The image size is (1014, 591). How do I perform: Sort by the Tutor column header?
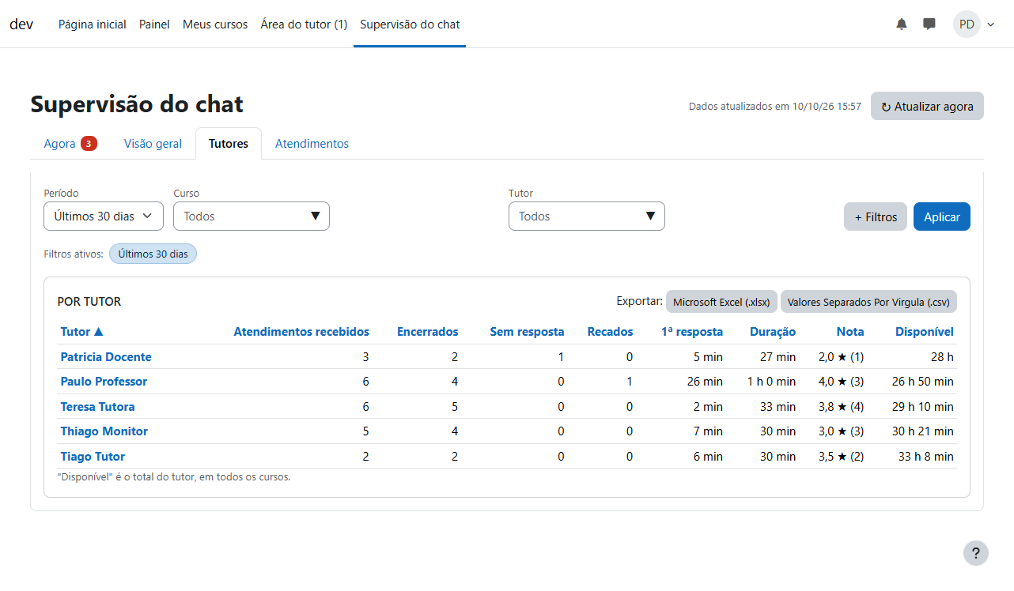click(82, 332)
